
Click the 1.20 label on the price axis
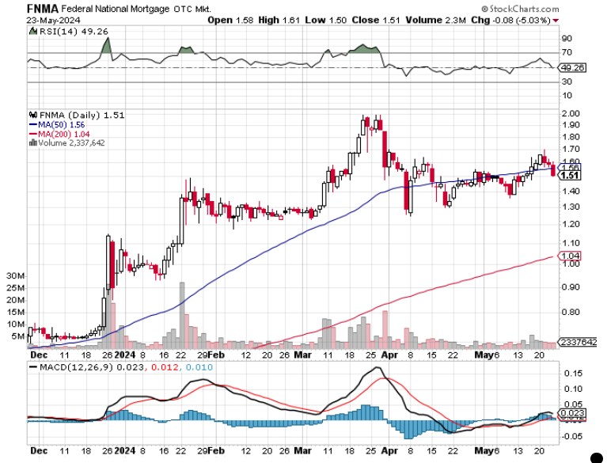(x=571, y=224)
